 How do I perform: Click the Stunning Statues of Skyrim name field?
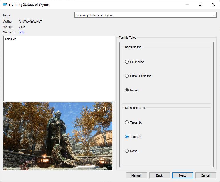pyautogui.click(x=145, y=15)
